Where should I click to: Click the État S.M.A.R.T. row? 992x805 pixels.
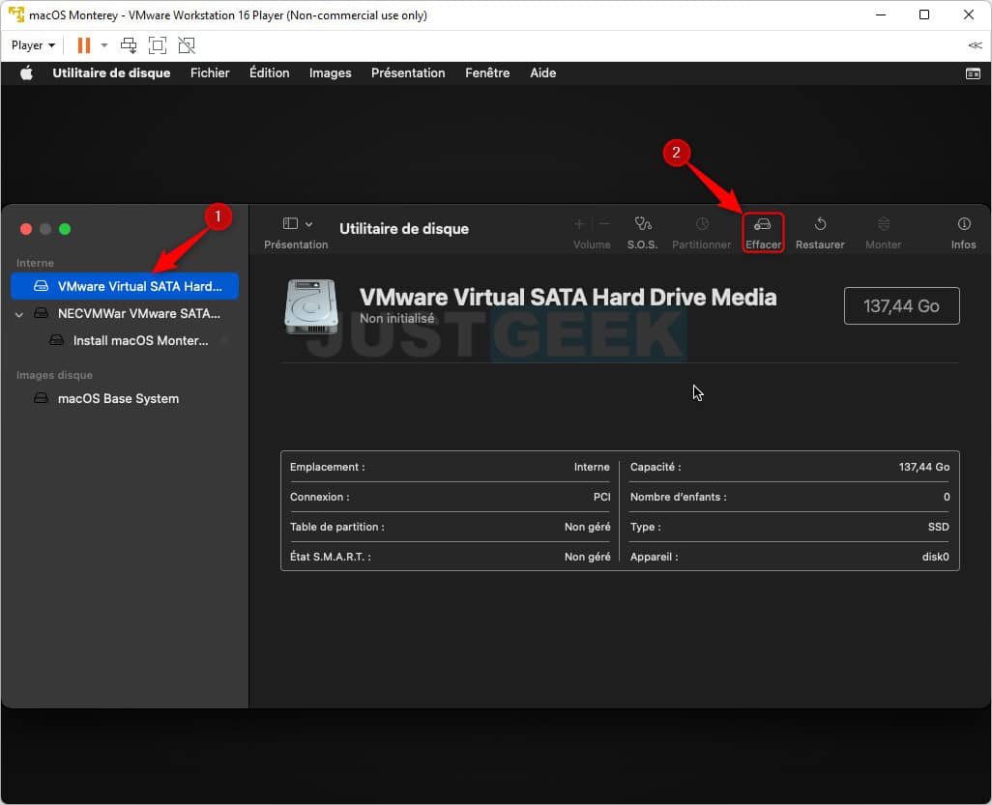point(450,557)
